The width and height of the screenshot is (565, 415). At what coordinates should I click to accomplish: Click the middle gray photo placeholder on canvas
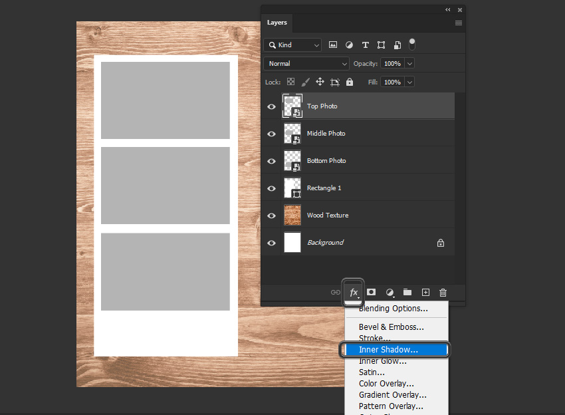(x=166, y=186)
